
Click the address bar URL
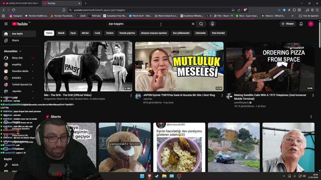[x=100, y=10]
